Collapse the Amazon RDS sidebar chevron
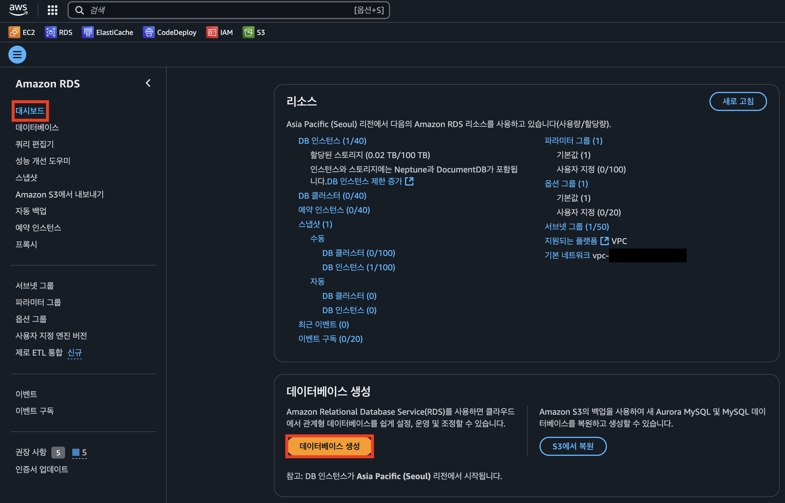 click(148, 83)
